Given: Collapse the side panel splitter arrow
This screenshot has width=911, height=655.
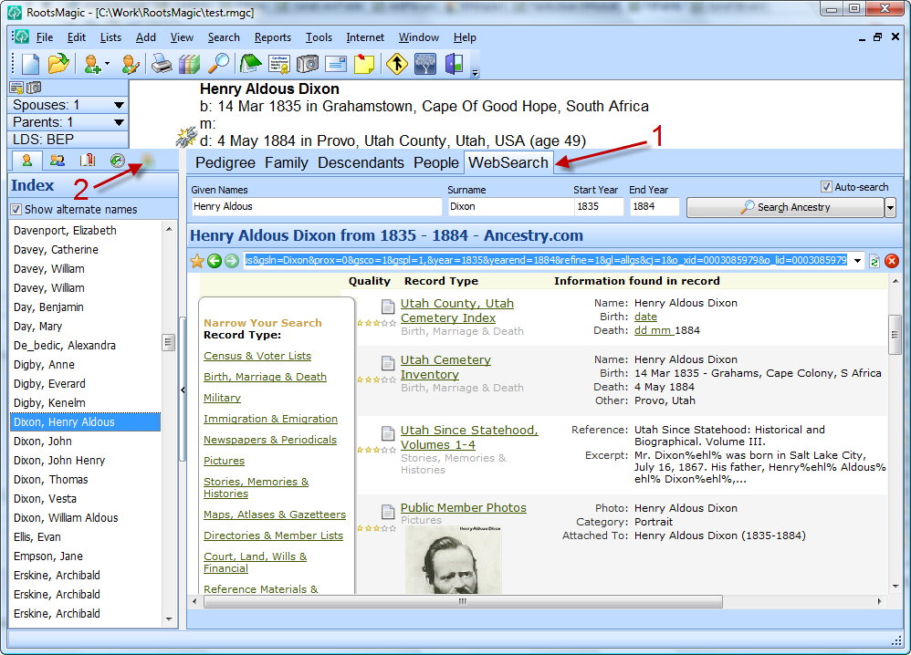Looking at the screenshot, I should (183, 390).
